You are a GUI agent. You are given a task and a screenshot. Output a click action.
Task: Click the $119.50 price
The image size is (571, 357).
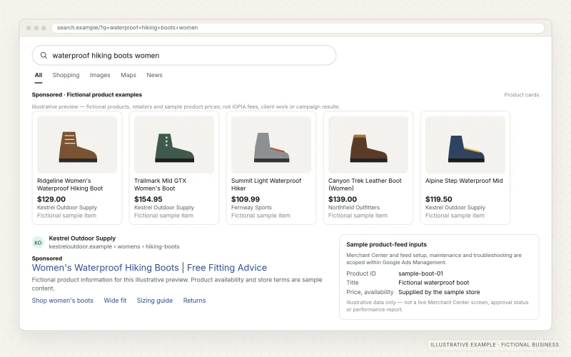439,199
